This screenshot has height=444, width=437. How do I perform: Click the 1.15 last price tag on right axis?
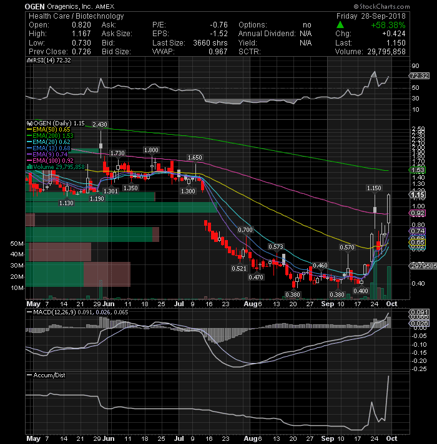[x=418, y=195]
